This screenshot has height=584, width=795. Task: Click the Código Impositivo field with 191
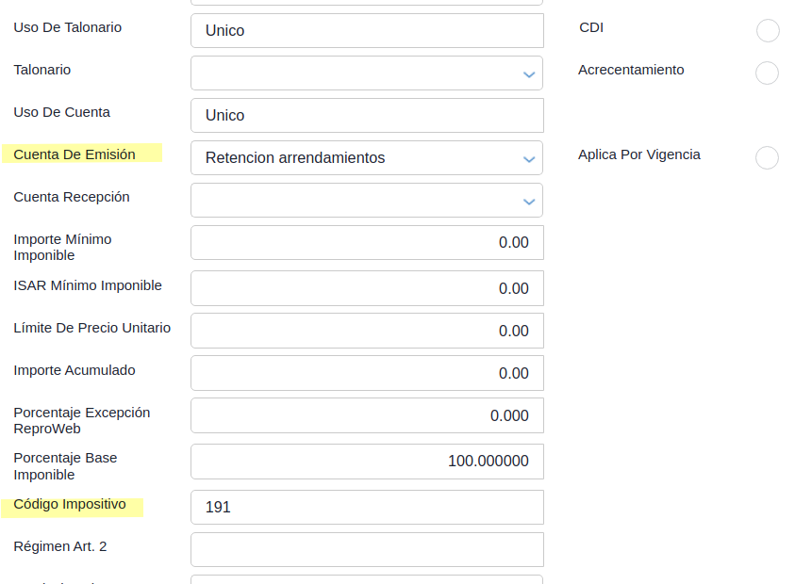[367, 507]
